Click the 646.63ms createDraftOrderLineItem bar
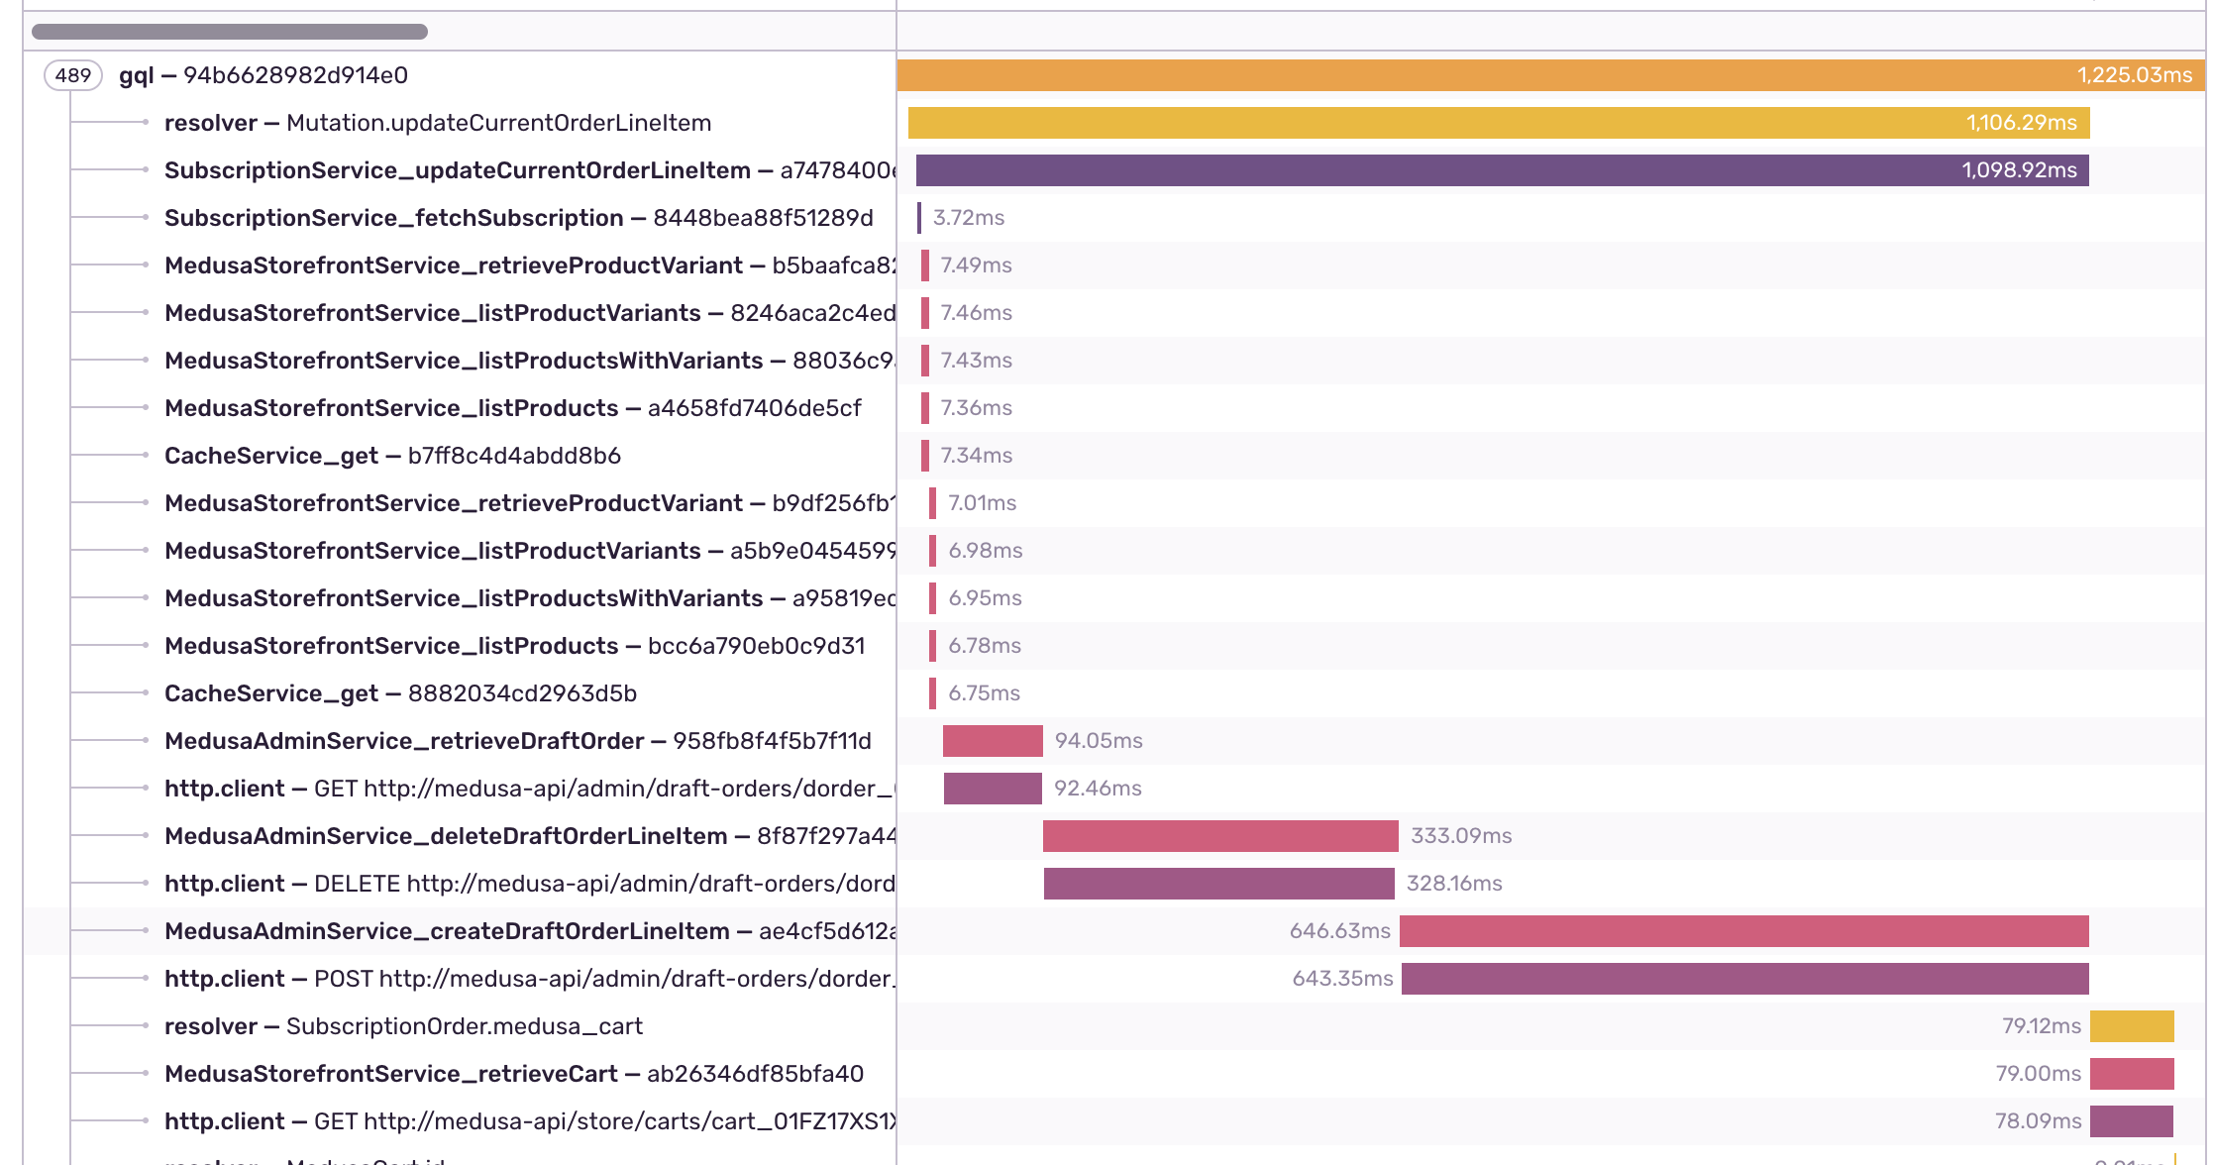The height and width of the screenshot is (1165, 2213). [x=1743, y=931]
